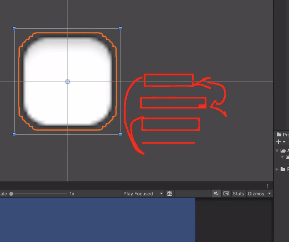
Task: Collapse the nested subfolder arrow in the Project tree
Action: [x=282, y=157]
